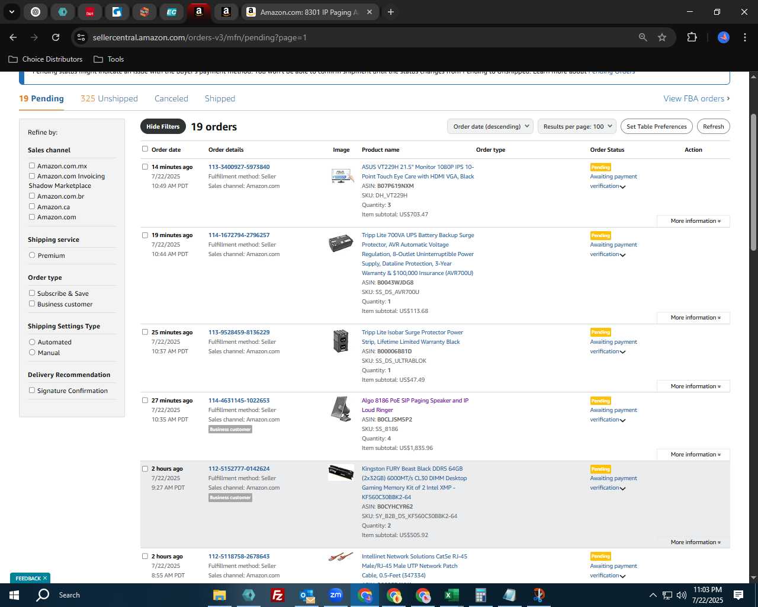Check the Amazon.com.br sales channel filter
The image size is (758, 607).
tap(32, 196)
